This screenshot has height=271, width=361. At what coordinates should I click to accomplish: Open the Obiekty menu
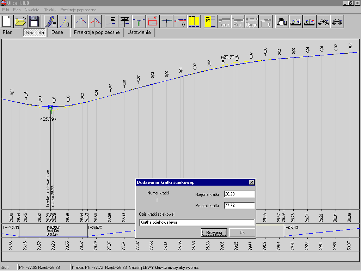[x=50, y=10]
